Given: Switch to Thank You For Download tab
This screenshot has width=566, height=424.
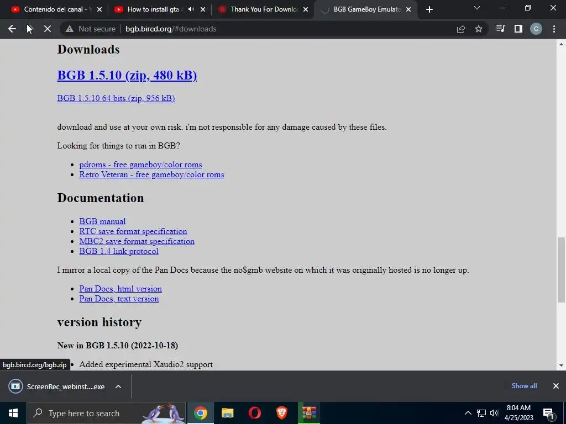Looking at the screenshot, I should pos(264,9).
